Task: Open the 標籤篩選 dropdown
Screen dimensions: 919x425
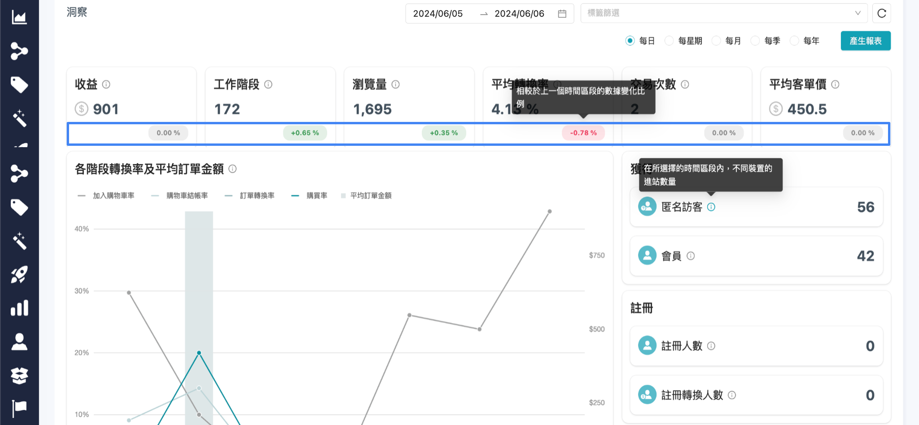Action: (x=724, y=13)
